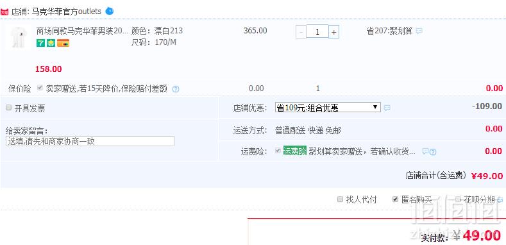The width and height of the screenshot is (506, 245).
Task: Open the white T-shirt product thumbnail
Action: click(x=19, y=37)
